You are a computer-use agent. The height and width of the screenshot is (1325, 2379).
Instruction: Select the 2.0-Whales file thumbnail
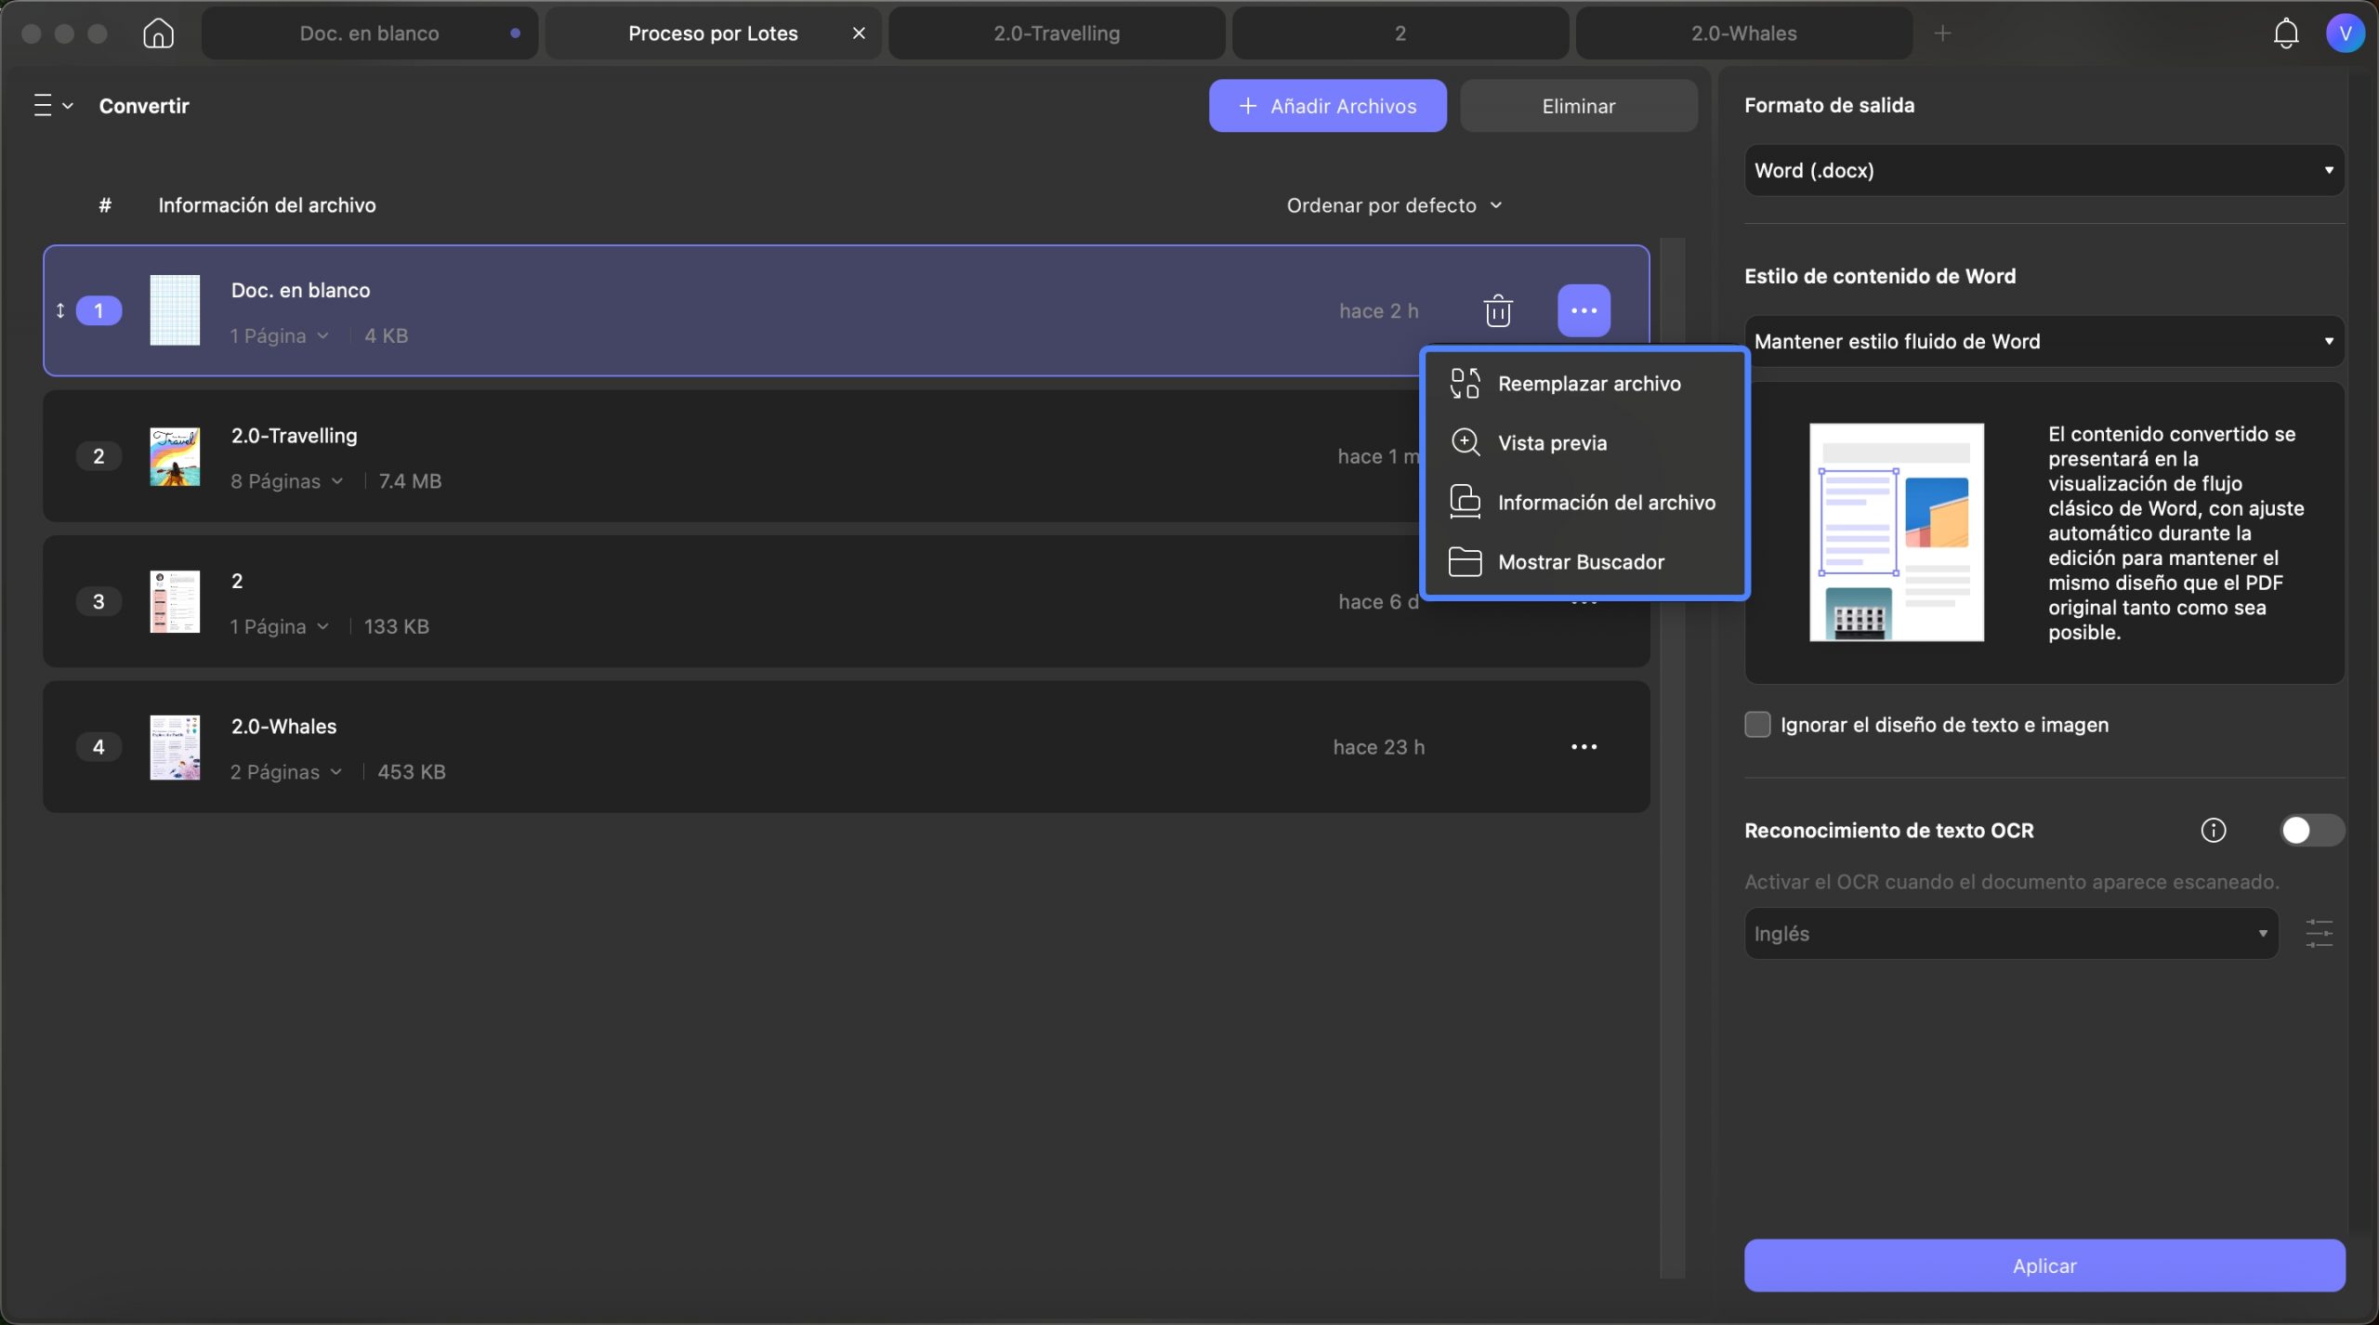tap(175, 747)
